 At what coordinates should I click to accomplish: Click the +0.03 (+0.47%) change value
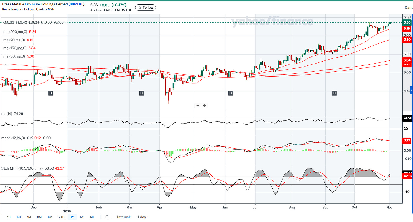tap(113, 5)
